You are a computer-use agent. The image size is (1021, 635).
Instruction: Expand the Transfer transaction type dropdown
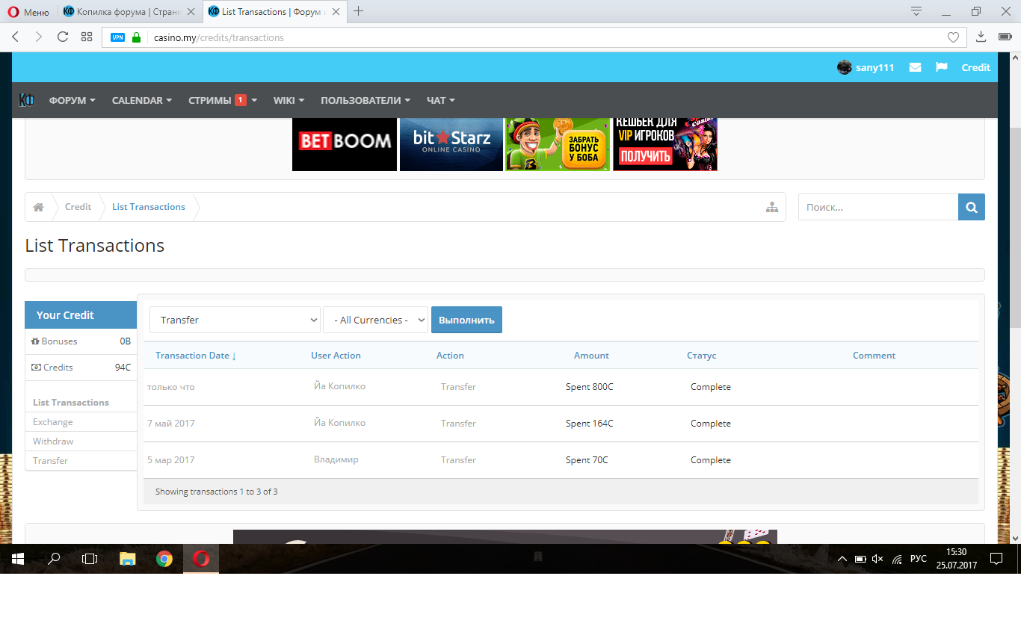point(235,320)
